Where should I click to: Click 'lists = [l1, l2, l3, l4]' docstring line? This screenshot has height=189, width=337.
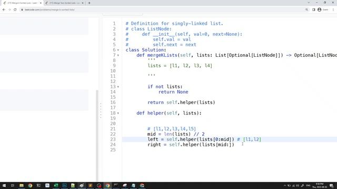pos(180,66)
